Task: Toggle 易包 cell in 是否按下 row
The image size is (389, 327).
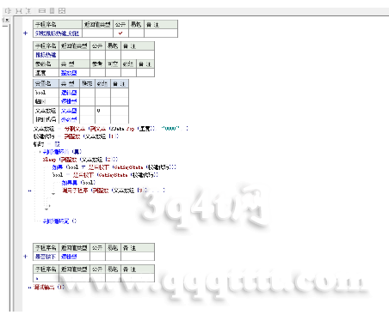Action: click(x=113, y=257)
